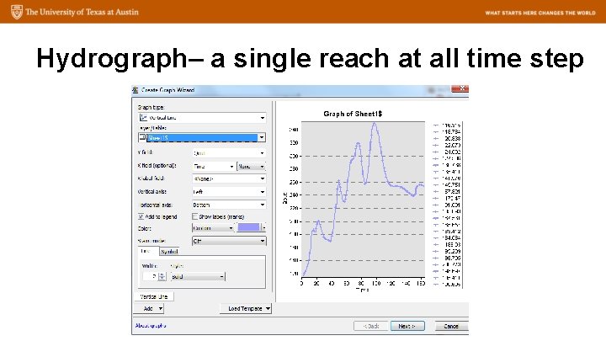Click the Time axis label under chart

[362, 290]
